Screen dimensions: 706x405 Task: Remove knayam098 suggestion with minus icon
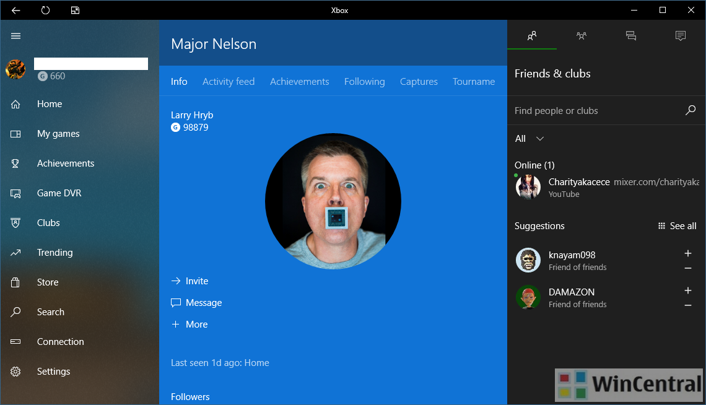[x=688, y=268]
